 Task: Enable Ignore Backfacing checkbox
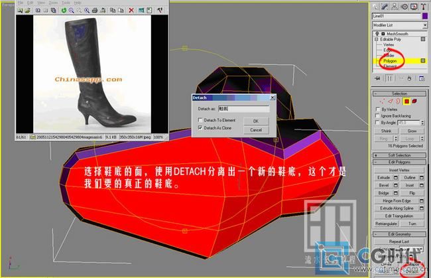pos(378,115)
